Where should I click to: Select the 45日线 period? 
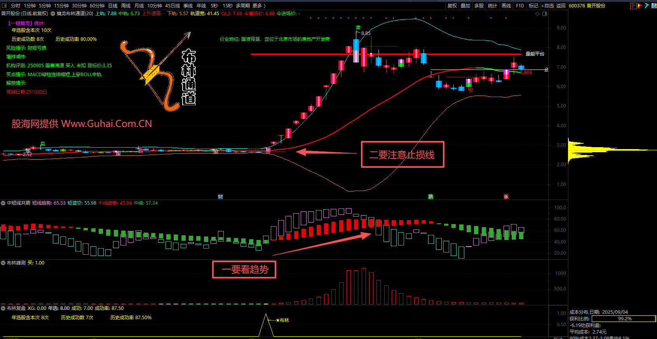173,6
